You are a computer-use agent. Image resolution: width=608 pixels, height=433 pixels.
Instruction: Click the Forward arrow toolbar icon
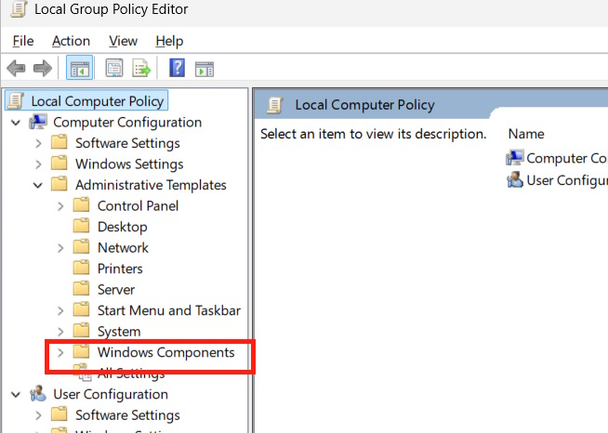[x=43, y=69]
